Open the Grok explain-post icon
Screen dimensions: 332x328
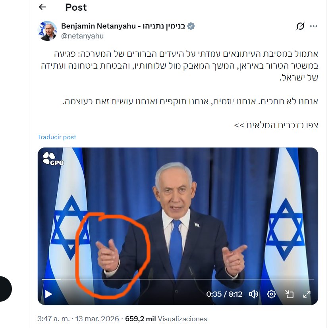300,26
